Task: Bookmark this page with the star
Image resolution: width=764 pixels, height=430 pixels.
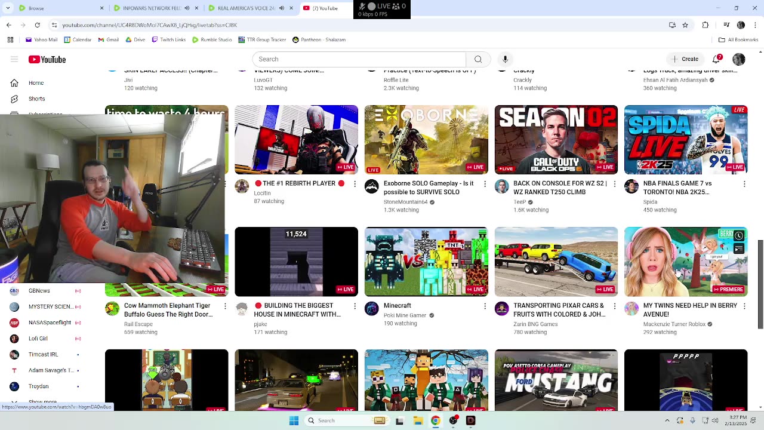Action: tap(685, 25)
